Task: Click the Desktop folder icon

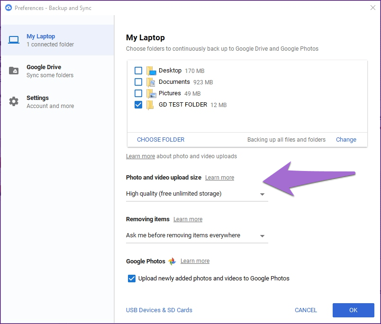Action: (151, 71)
